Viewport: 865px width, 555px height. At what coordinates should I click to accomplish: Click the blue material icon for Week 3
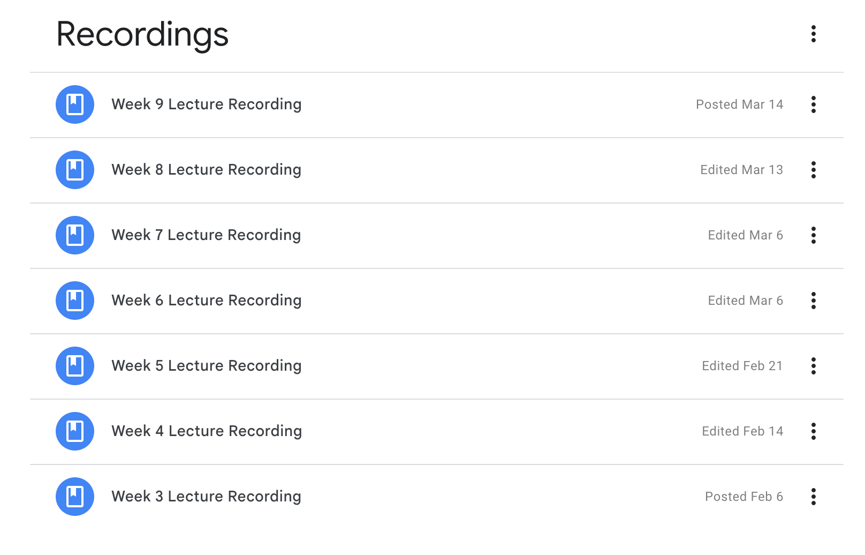(x=75, y=497)
